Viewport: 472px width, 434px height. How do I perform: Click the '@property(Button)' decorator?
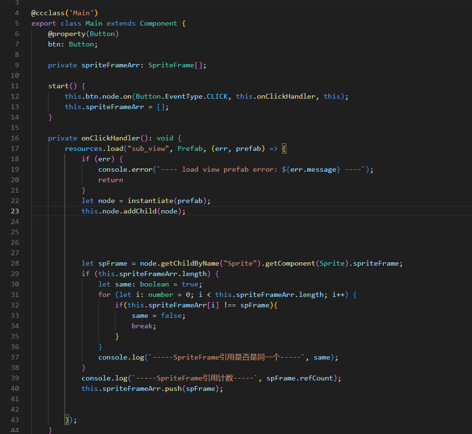pyautogui.click(x=84, y=34)
